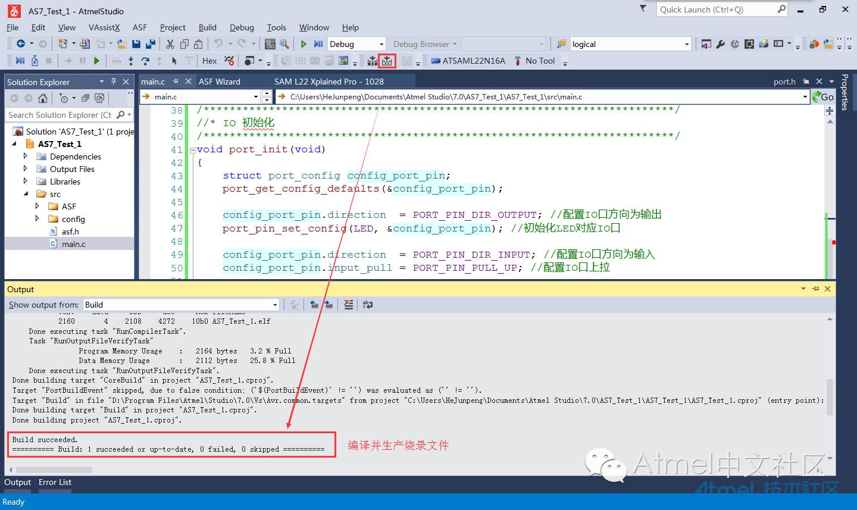Click Clear All icon in Output panel

(x=349, y=305)
